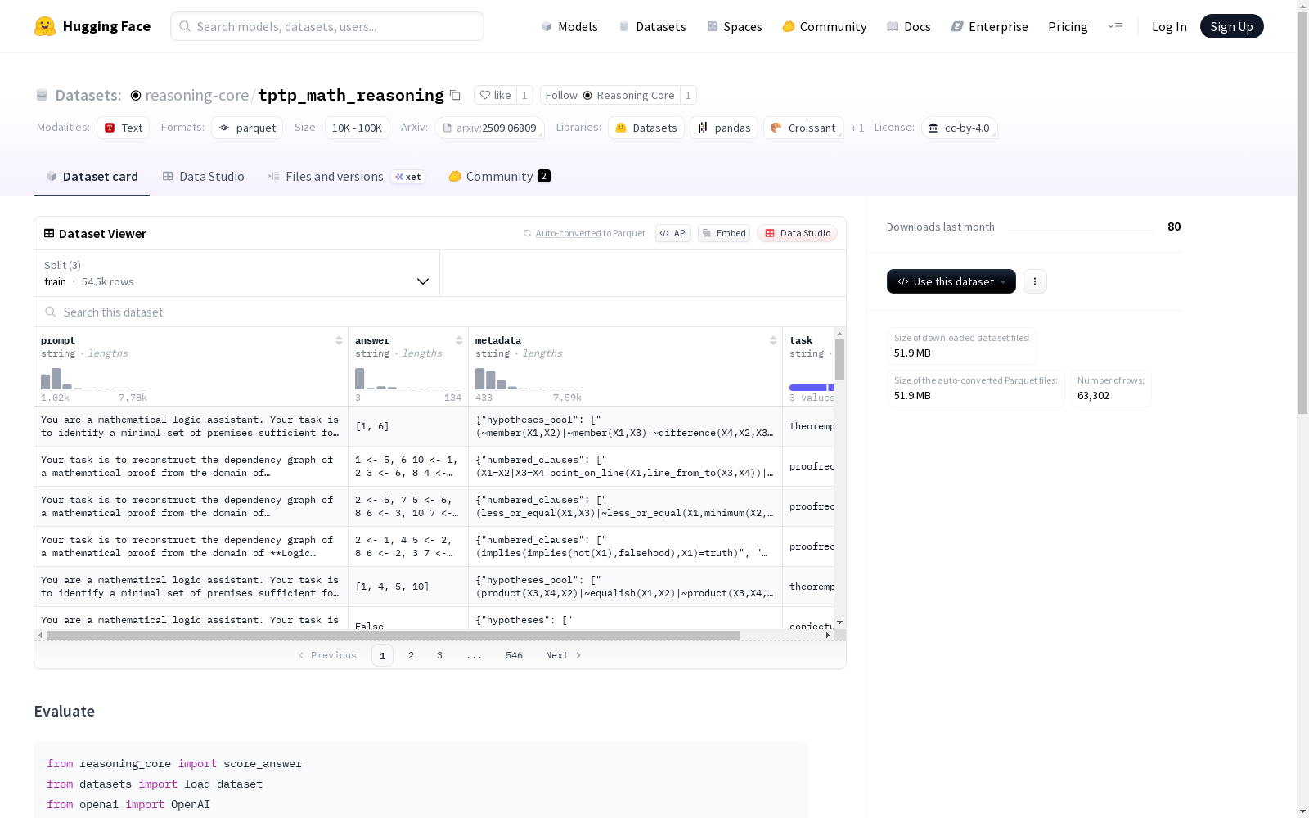Click prompt lengths histogram
The image size is (1309, 818).
[94, 379]
